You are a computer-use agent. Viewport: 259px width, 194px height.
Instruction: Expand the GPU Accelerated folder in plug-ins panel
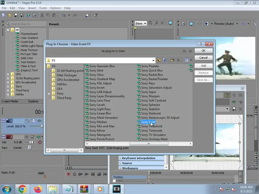[x=8, y=83]
